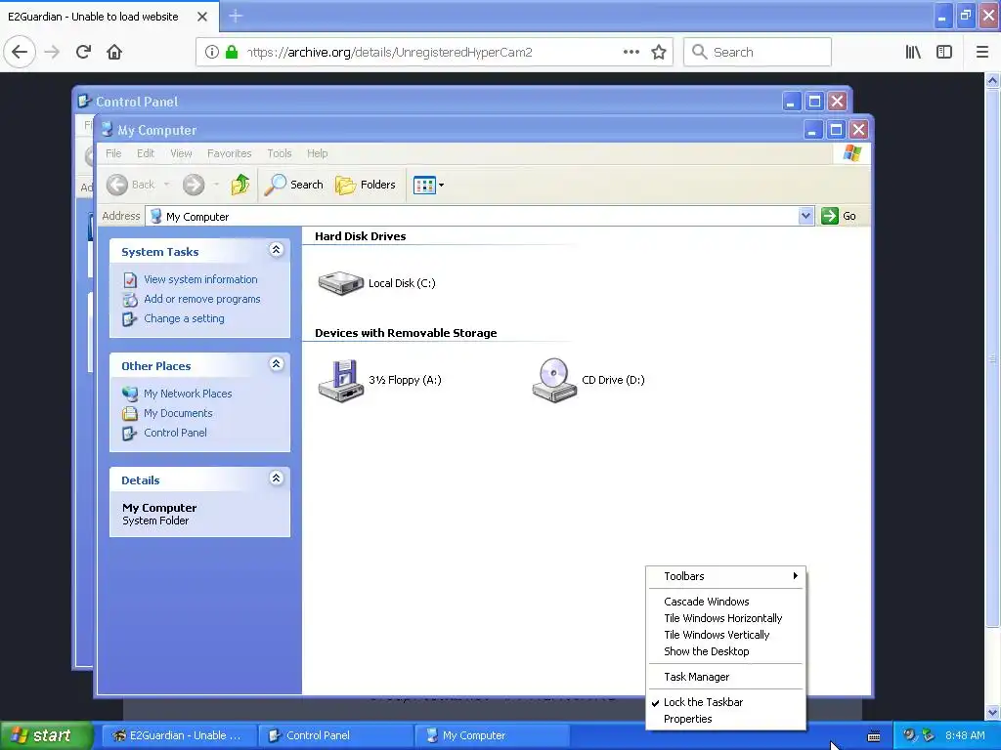Screen dimensions: 1001x750
Task: Open the Favorites menu
Action: [229, 153]
